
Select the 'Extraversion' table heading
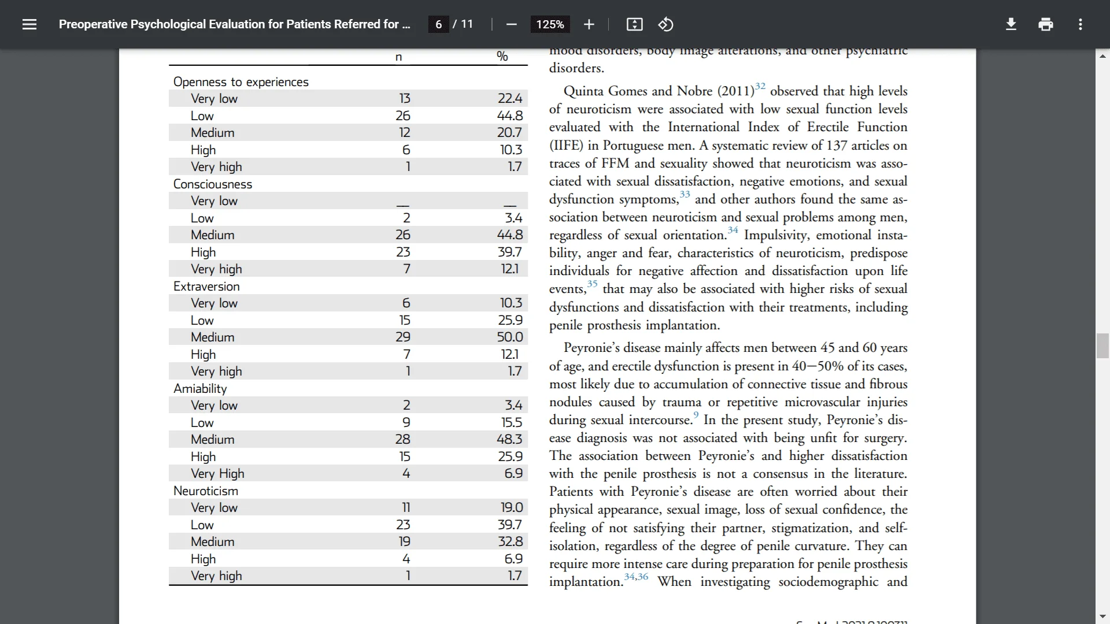pos(206,287)
